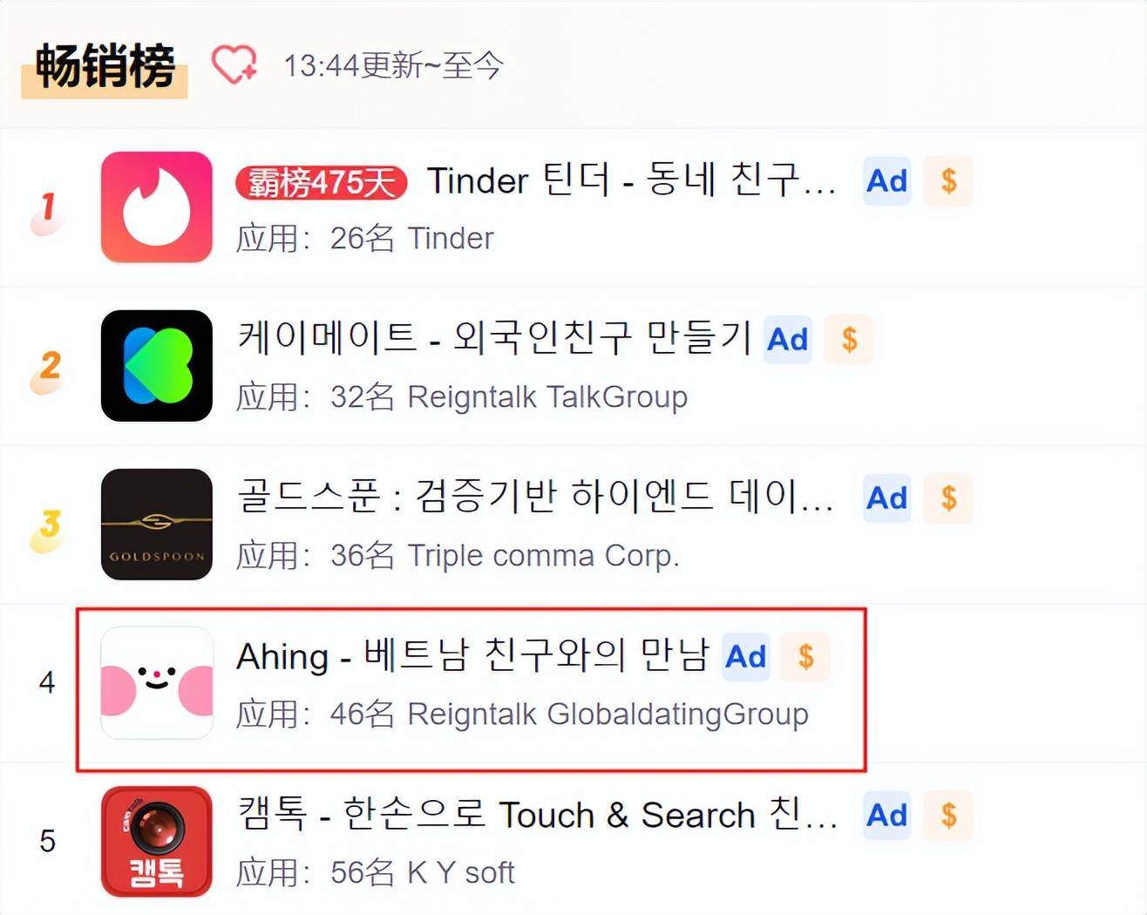
Task: Click the Triple comma Corp. developer name
Action: (543, 556)
